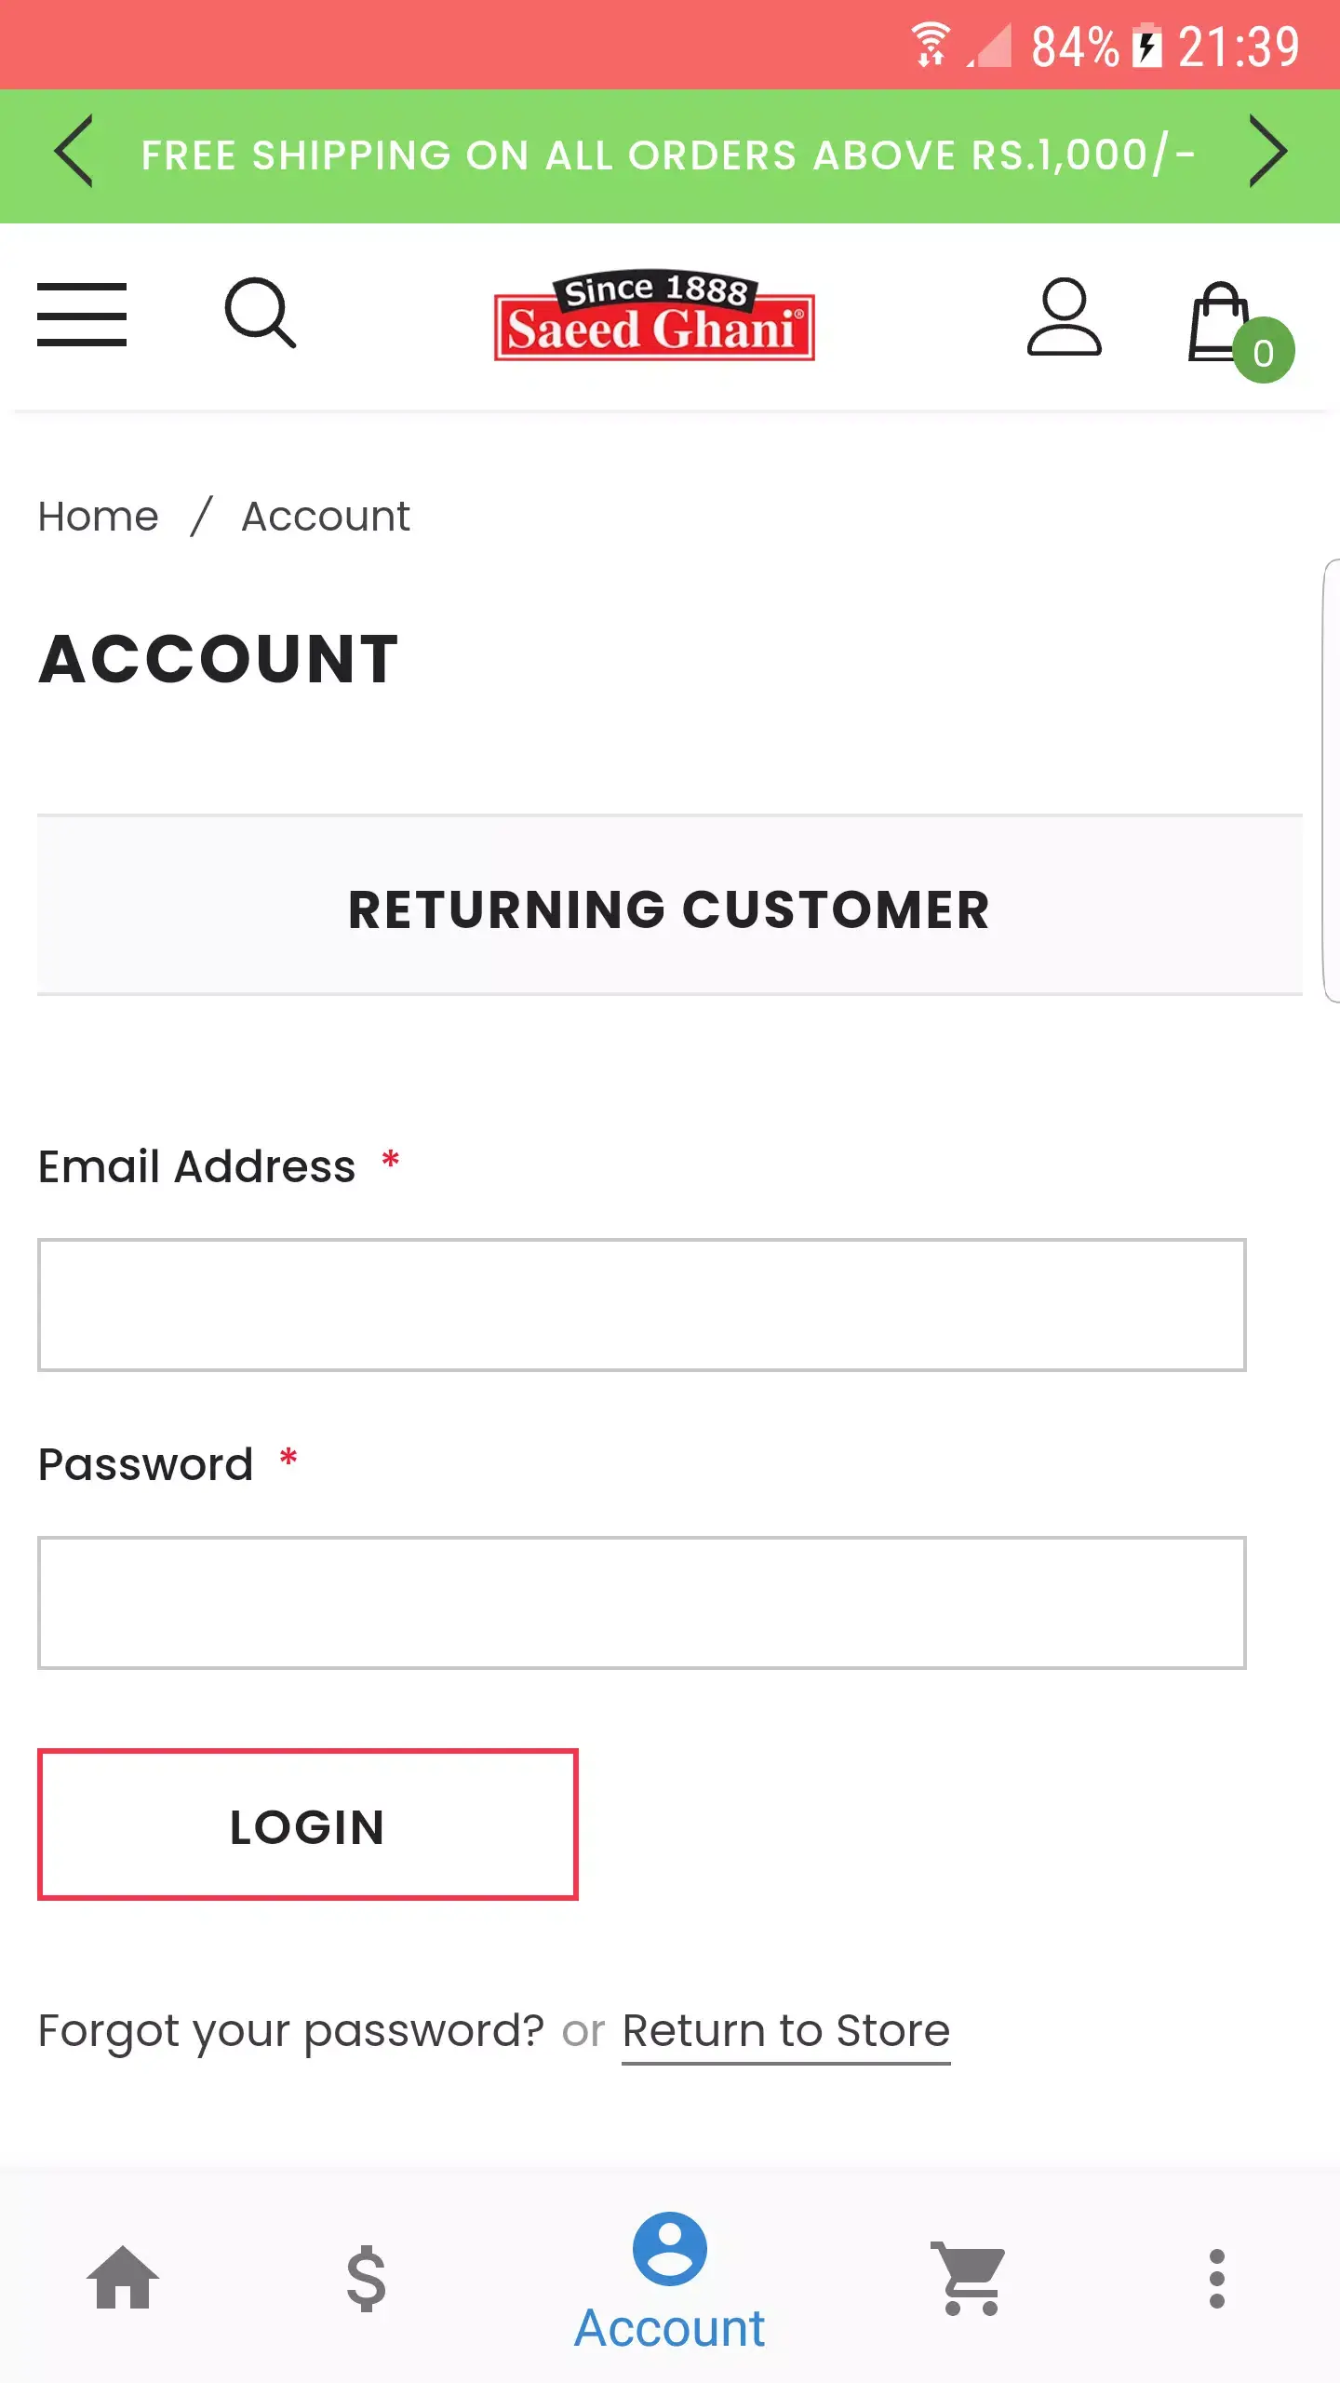This screenshot has width=1340, height=2383.
Task: Click the Account breadcrumb item
Action: click(326, 517)
